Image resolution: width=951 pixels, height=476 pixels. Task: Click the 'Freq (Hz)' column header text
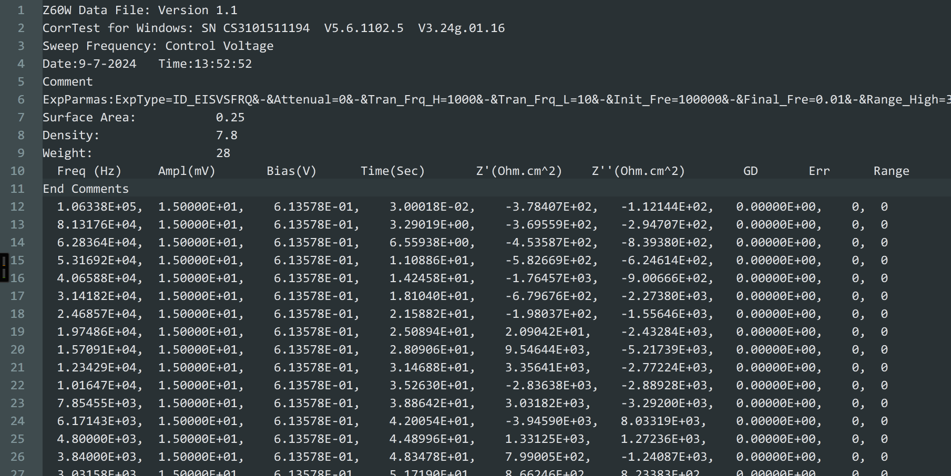pos(90,171)
